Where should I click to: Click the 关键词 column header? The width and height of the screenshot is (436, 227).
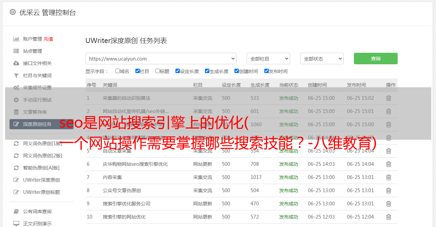pos(110,85)
